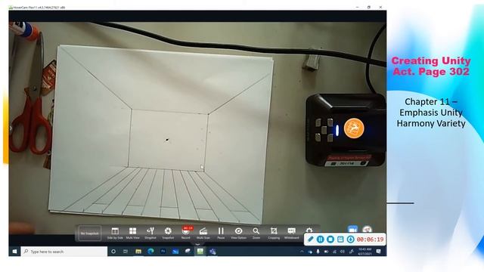This screenshot has width=484, height=272.
Task: Select the Slingshot tool
Action: tap(150, 233)
